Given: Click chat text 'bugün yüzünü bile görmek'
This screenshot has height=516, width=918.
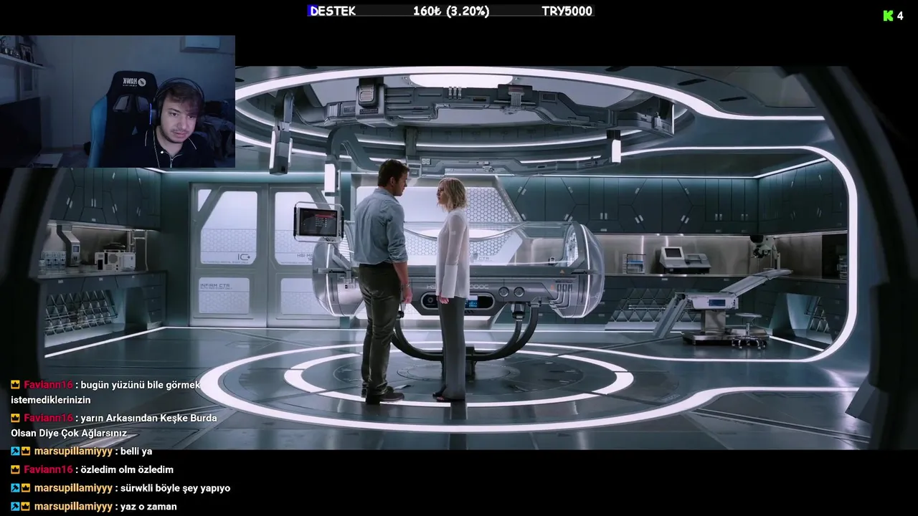Looking at the screenshot, I should pos(141,385).
